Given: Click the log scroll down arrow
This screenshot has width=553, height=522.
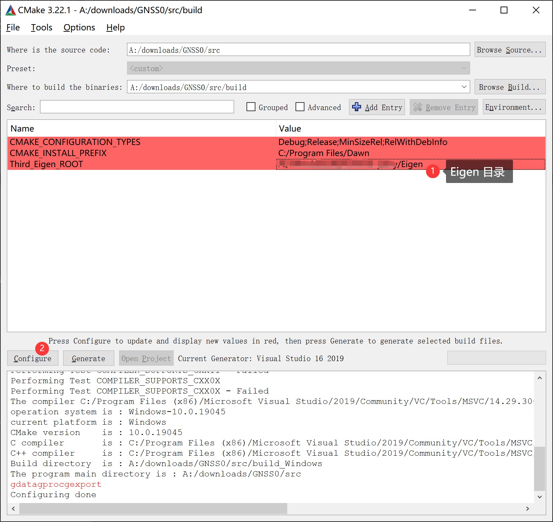Looking at the screenshot, I should (x=540, y=497).
